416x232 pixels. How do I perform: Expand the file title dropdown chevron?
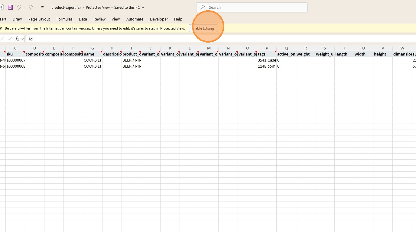[x=143, y=7]
